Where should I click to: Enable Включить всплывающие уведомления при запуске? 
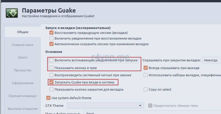[x=51, y=60]
